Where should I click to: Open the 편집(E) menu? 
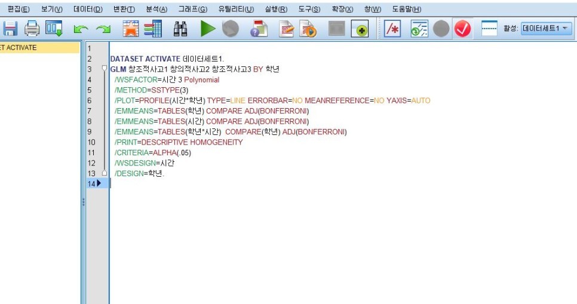[x=19, y=9]
